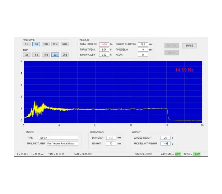This screenshot has height=194, width=222.
Task: Edit the Propellant Weight field
Action: (165, 143)
